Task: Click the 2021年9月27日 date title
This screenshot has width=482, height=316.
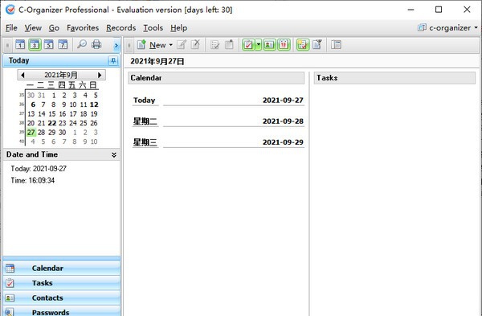Action: [x=157, y=61]
